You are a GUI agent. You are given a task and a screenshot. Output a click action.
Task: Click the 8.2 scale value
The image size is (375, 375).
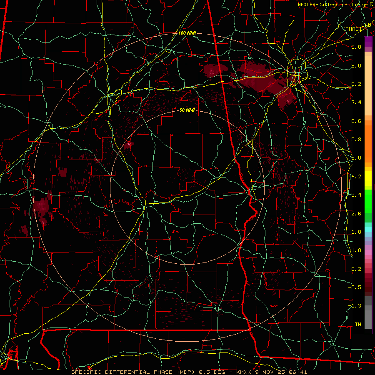pos(356,84)
